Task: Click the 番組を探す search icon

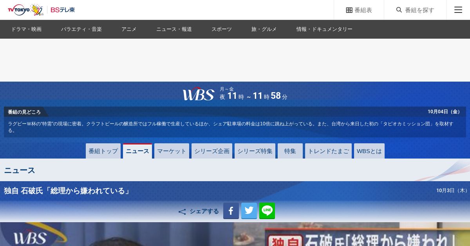Action: pos(399,10)
